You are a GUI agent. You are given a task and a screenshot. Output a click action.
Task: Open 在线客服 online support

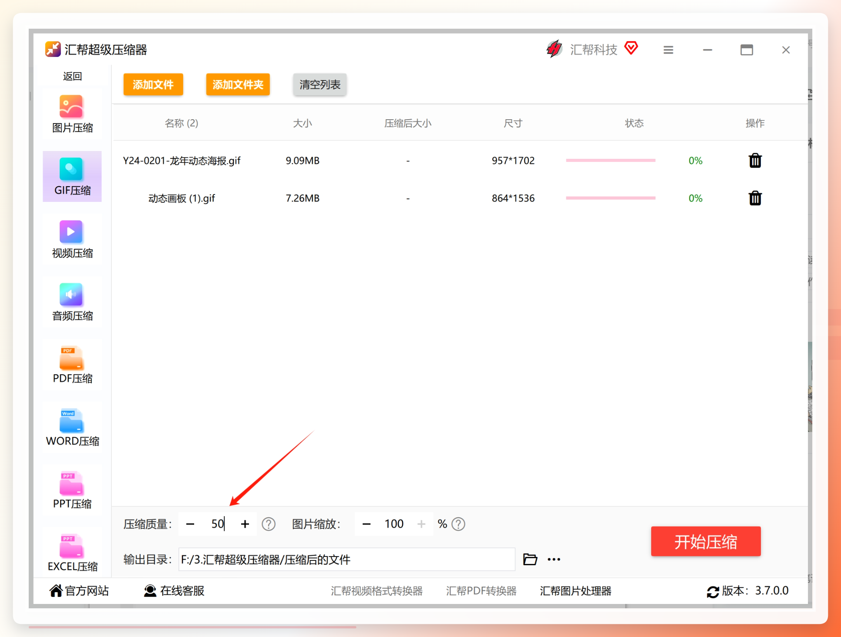pos(174,590)
